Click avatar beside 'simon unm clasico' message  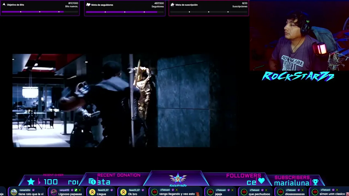tap(315, 192)
